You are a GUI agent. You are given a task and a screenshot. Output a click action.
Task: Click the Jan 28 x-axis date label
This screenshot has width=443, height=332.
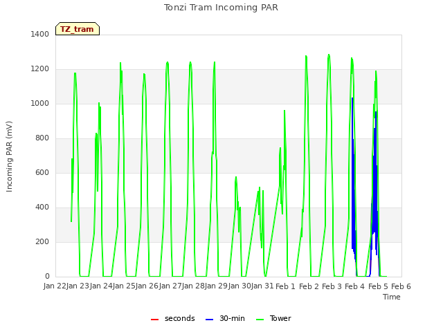tap(193, 286)
